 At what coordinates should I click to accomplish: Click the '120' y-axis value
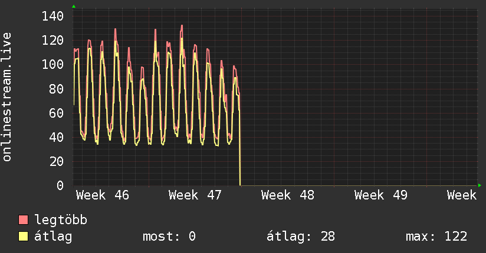(x=52, y=40)
